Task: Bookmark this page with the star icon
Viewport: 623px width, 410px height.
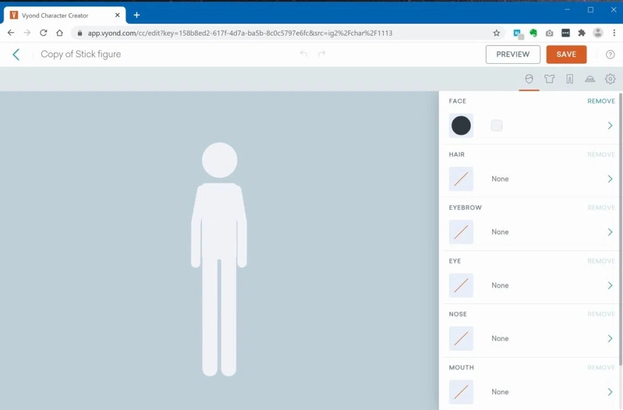Action: (x=496, y=33)
